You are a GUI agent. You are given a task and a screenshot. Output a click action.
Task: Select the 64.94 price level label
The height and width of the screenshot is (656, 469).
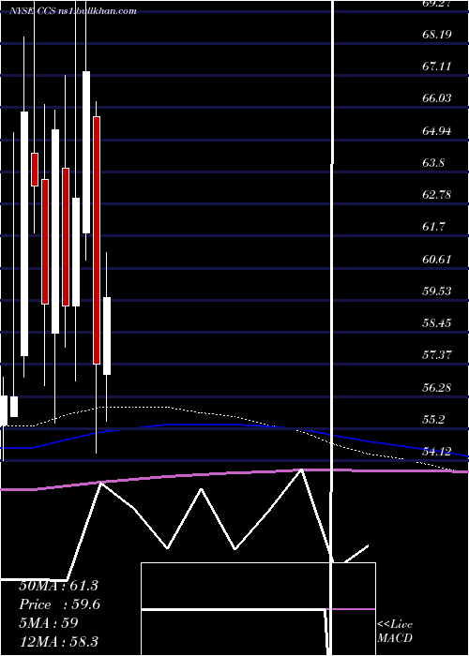437,131
